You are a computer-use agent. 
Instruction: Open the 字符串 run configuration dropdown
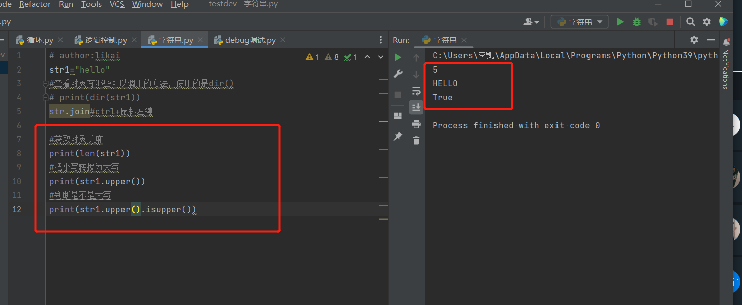point(579,22)
